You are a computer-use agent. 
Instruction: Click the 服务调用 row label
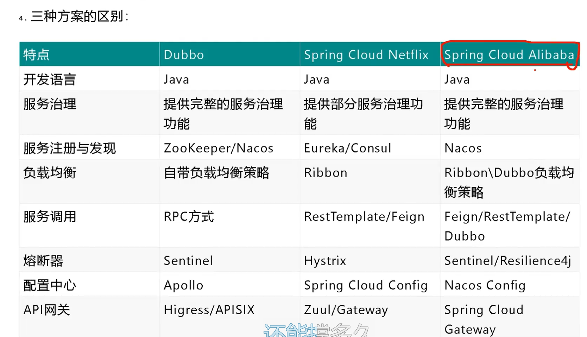(x=49, y=217)
